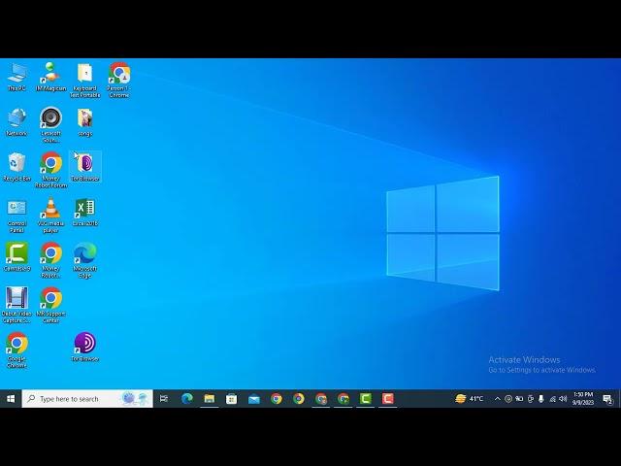The width and height of the screenshot is (621, 466).
Task: Open the 41°C weather widget
Action: point(470,399)
